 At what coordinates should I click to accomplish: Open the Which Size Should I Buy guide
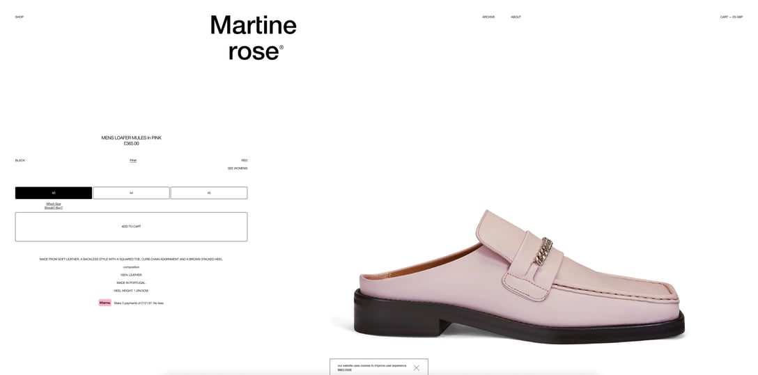click(54, 206)
